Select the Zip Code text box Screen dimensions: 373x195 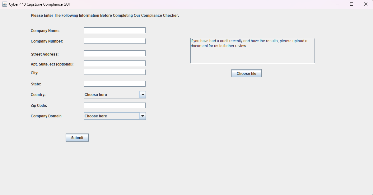pos(114,105)
